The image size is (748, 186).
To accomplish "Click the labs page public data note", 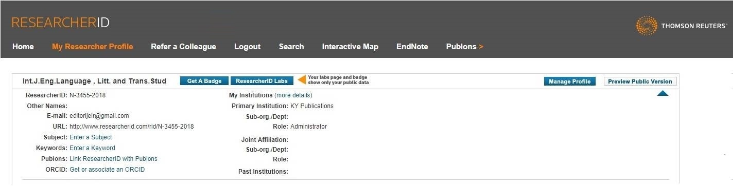I will (338, 80).
